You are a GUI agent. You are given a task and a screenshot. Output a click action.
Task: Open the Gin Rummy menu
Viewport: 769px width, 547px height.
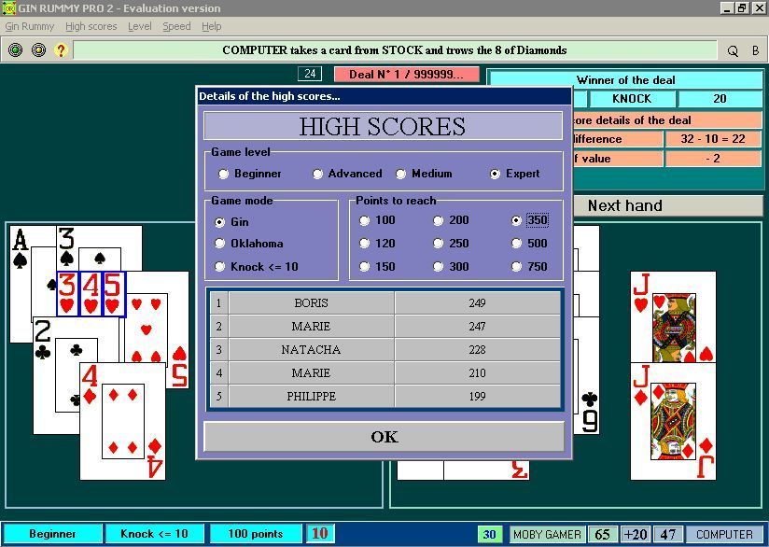pyautogui.click(x=28, y=26)
